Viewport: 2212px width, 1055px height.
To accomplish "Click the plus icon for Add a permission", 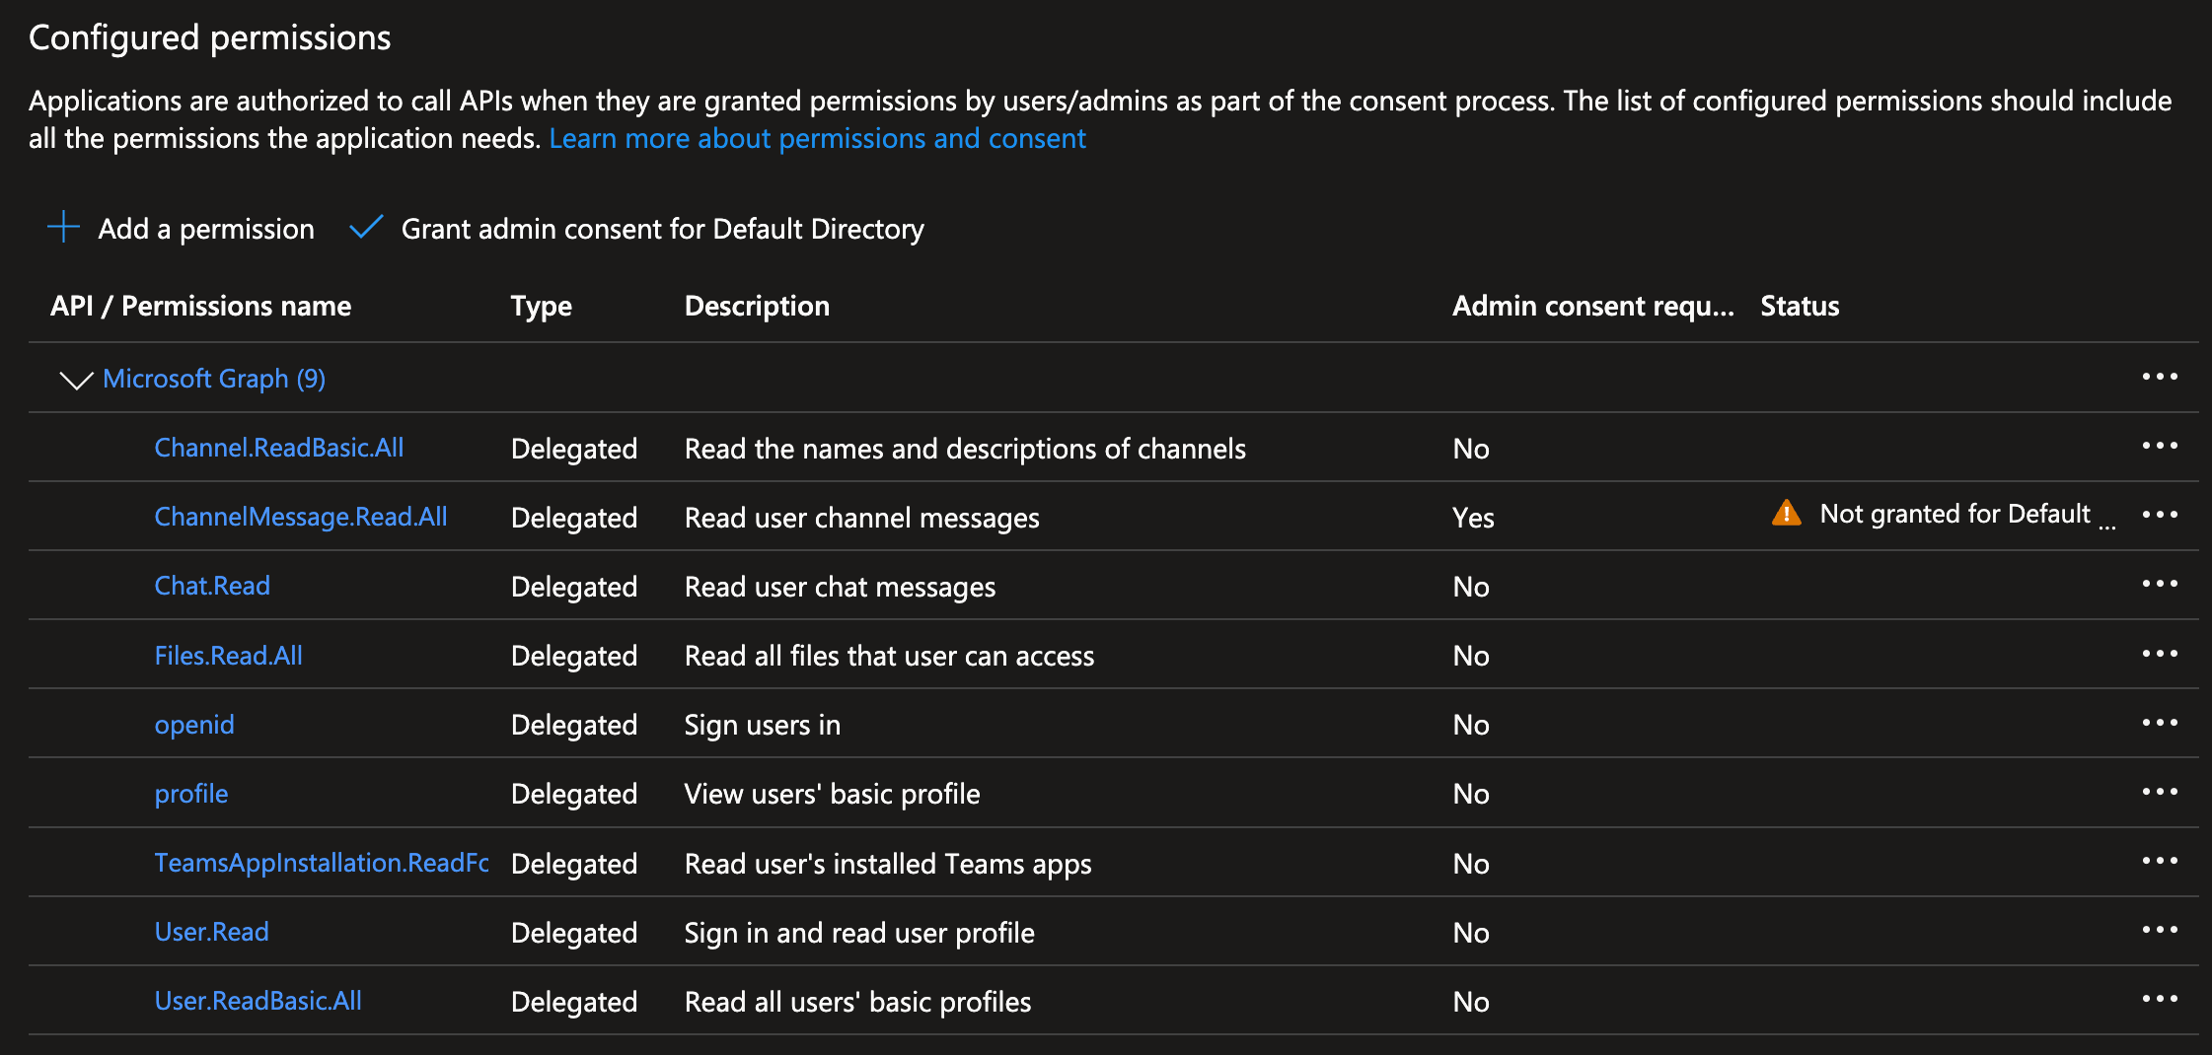I will pos(64,227).
